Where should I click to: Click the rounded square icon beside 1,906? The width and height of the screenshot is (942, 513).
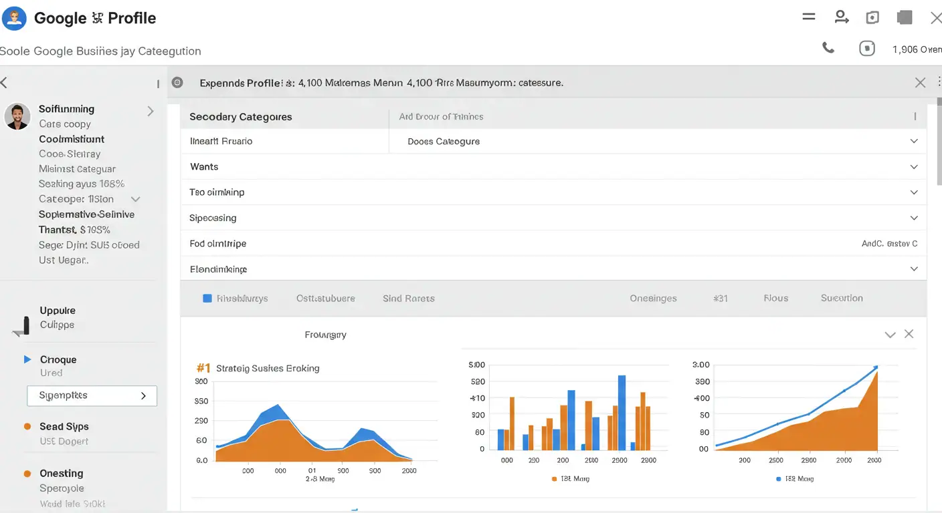pos(867,48)
